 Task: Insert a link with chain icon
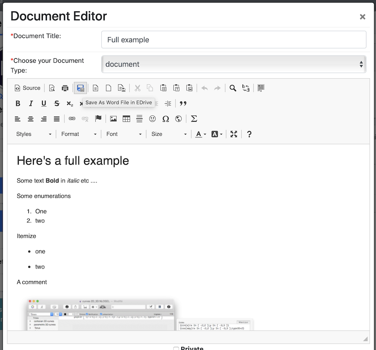pos(72,119)
